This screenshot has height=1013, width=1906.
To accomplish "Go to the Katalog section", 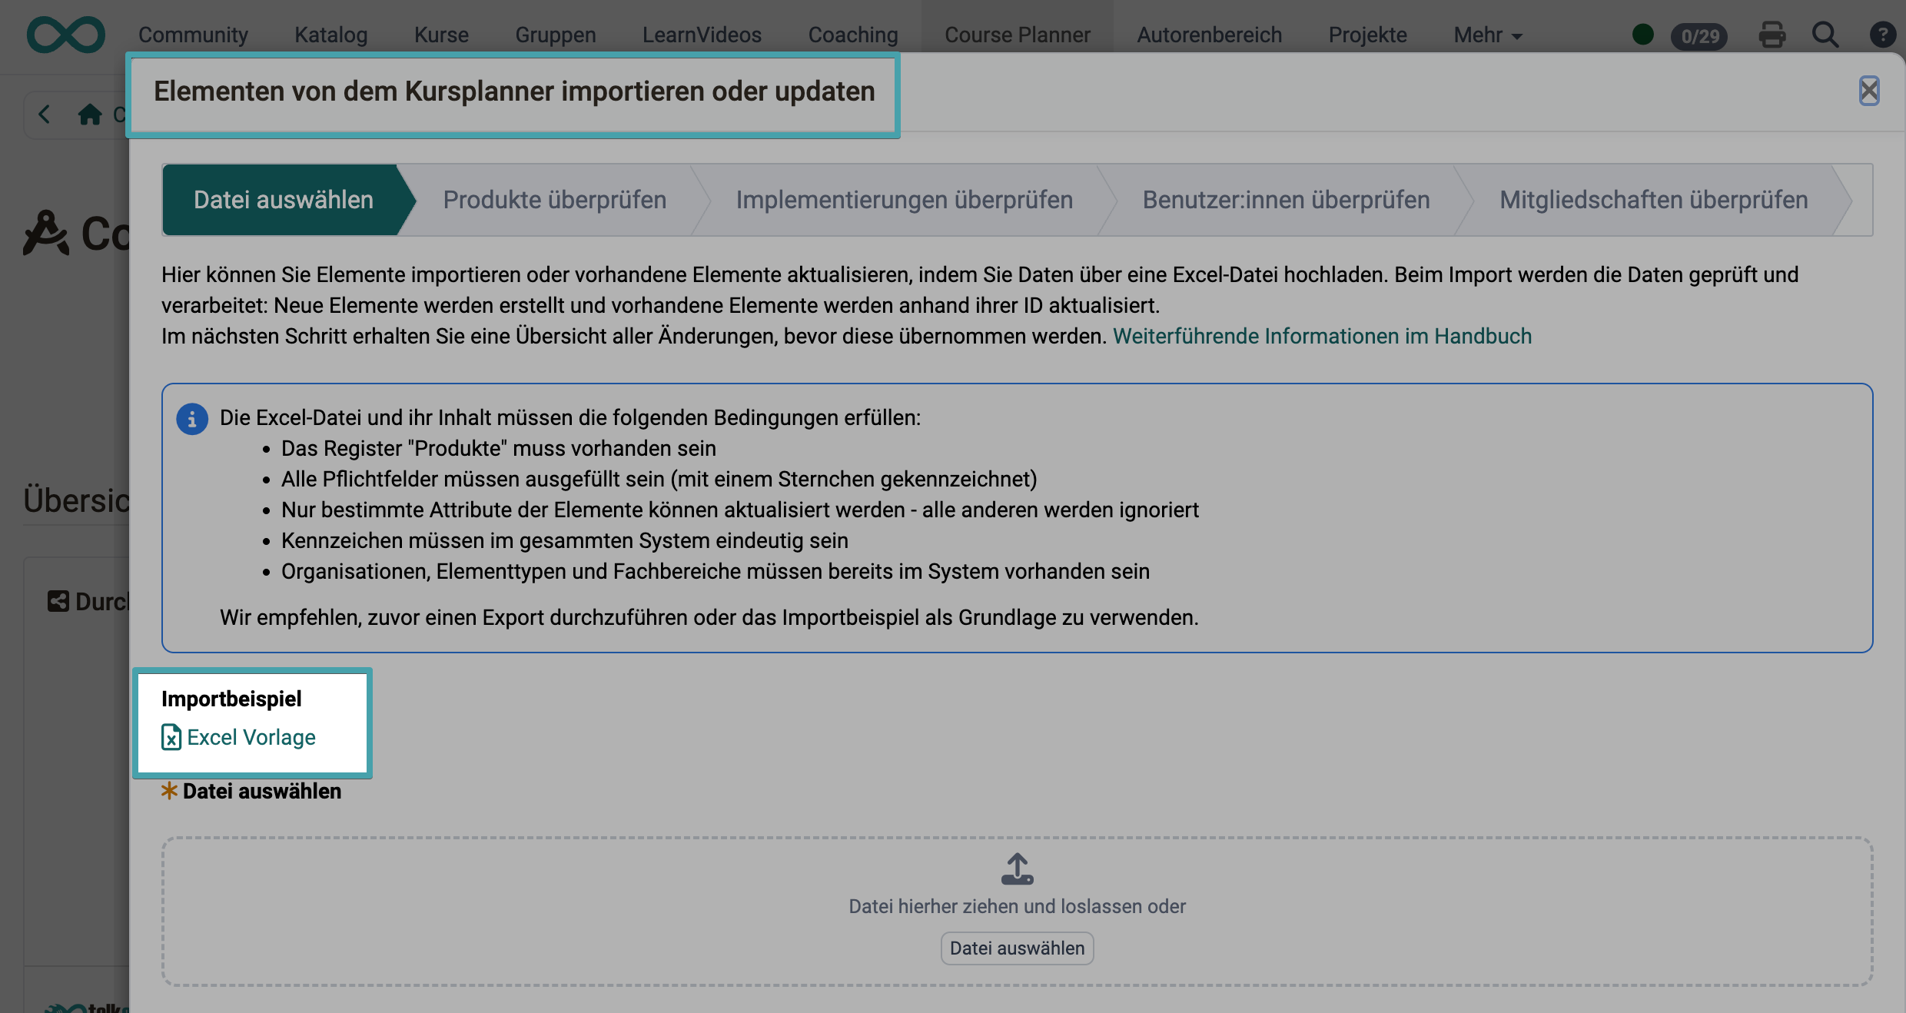I will pos(330,35).
